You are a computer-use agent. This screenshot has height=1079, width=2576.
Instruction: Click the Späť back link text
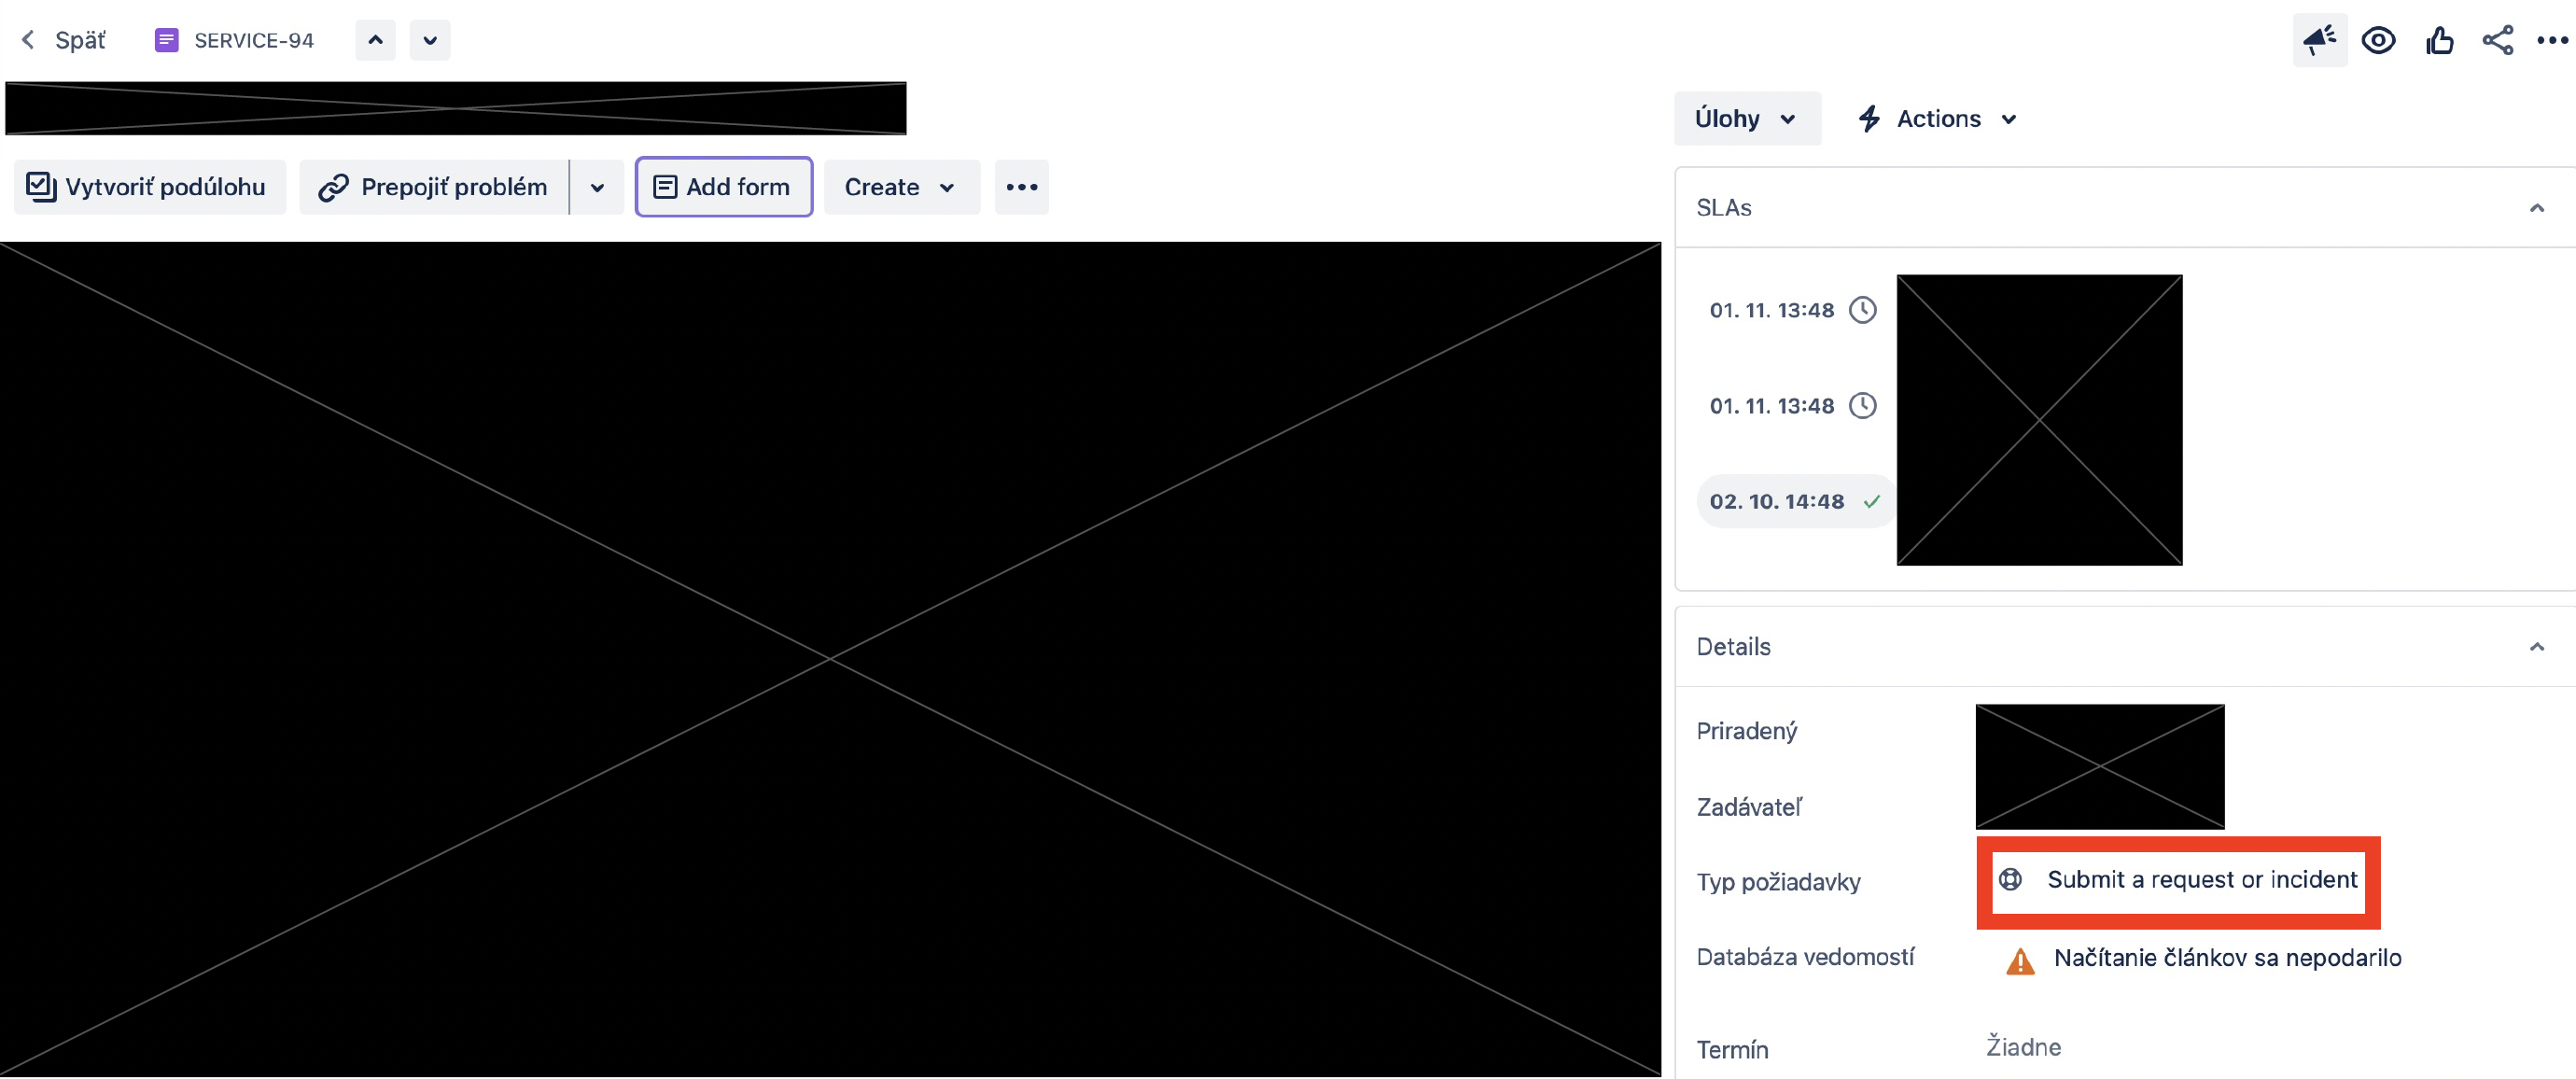pos(80,40)
